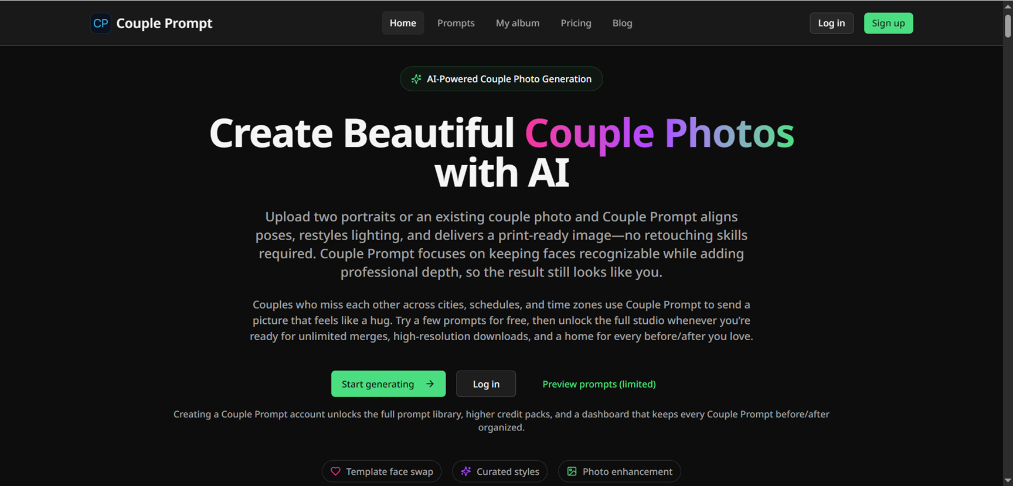Click the sparkle icon beside Curated styles

coord(466,471)
